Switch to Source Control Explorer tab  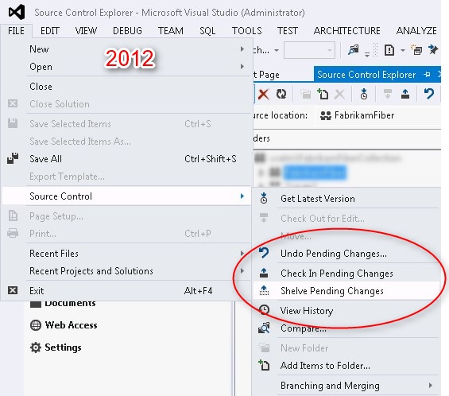pos(366,75)
